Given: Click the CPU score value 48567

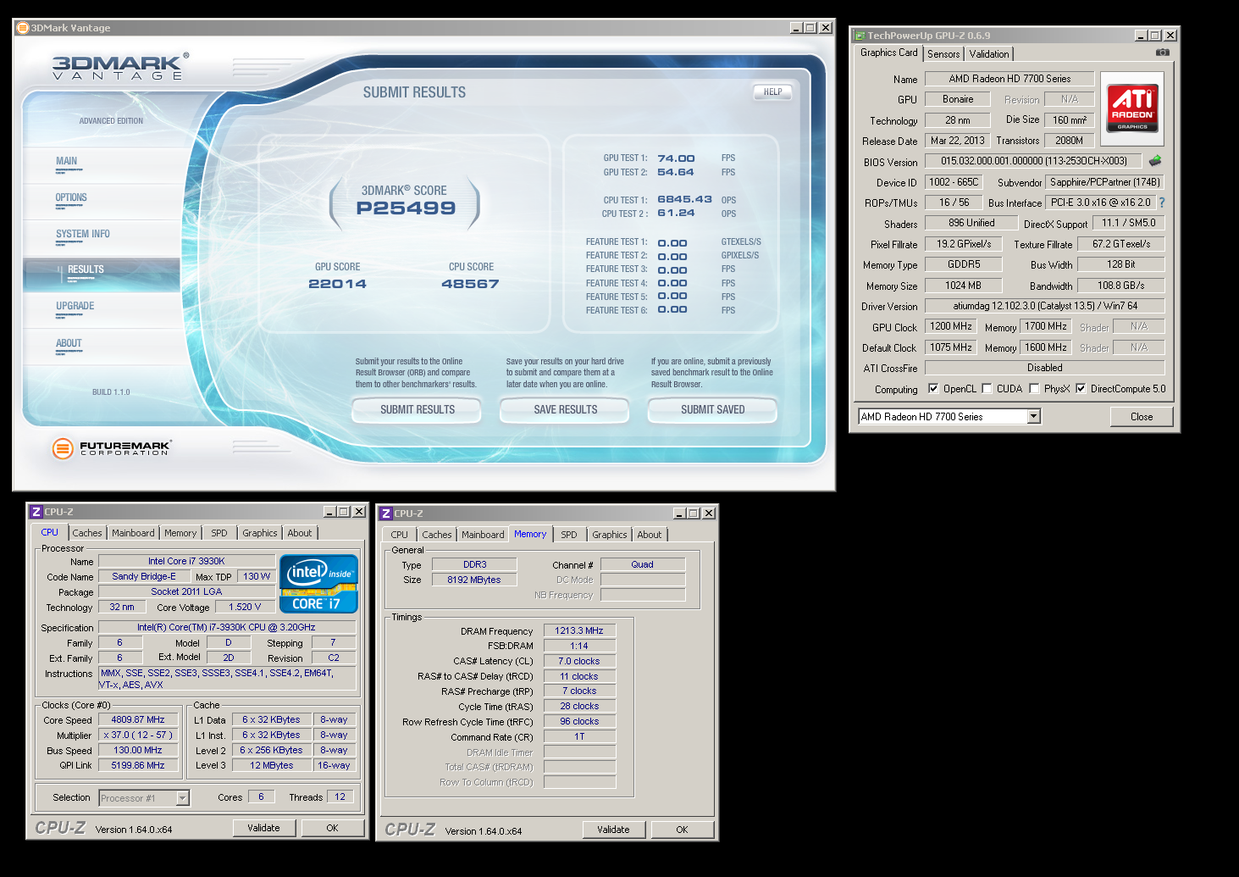Looking at the screenshot, I should tap(470, 284).
